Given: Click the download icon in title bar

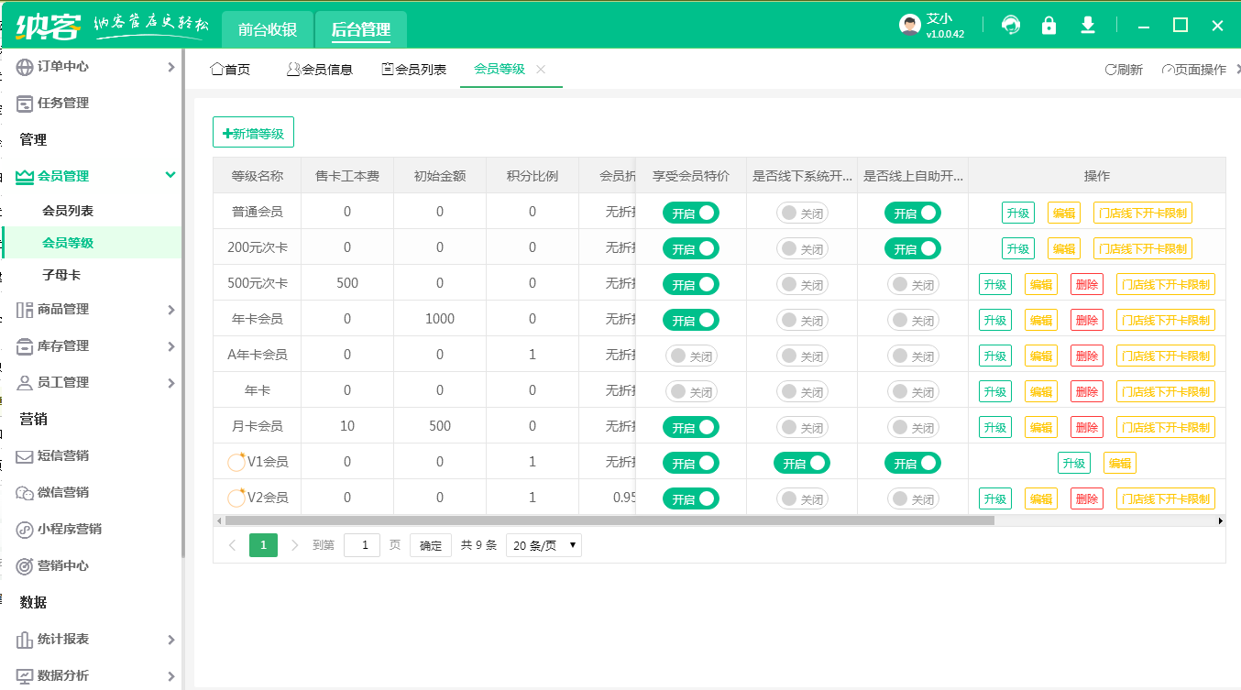Looking at the screenshot, I should (x=1087, y=25).
